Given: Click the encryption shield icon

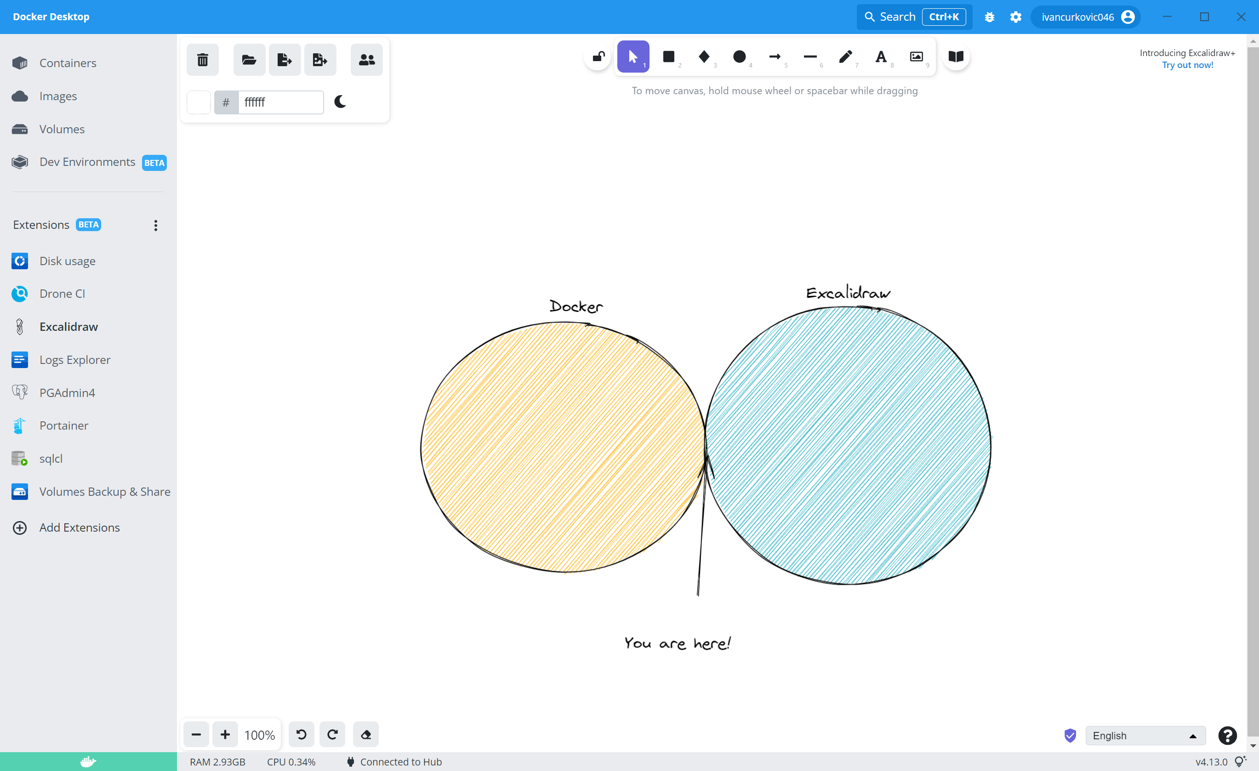Looking at the screenshot, I should 1070,735.
